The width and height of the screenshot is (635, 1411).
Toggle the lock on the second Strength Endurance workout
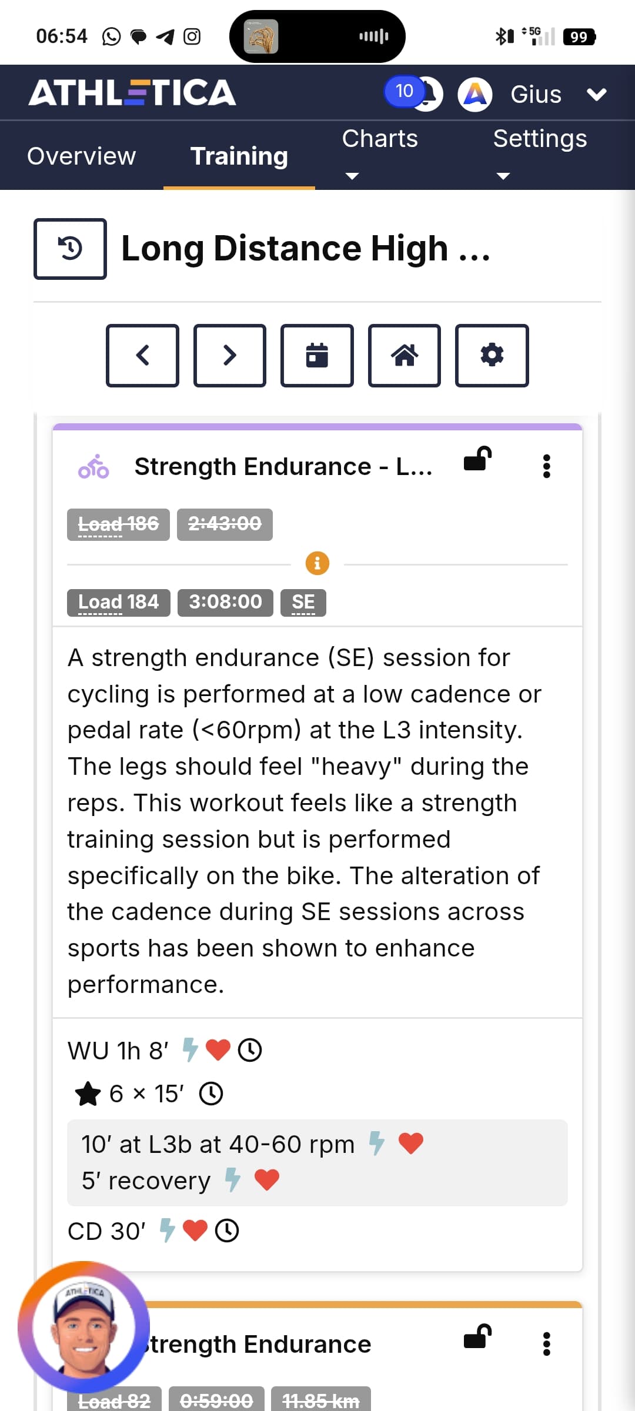pos(477,1337)
